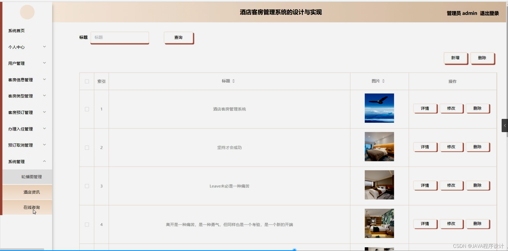This screenshot has height=251, width=508.
Task: Expand the 预订取消管理 menu chevron
Action: [x=44, y=145]
